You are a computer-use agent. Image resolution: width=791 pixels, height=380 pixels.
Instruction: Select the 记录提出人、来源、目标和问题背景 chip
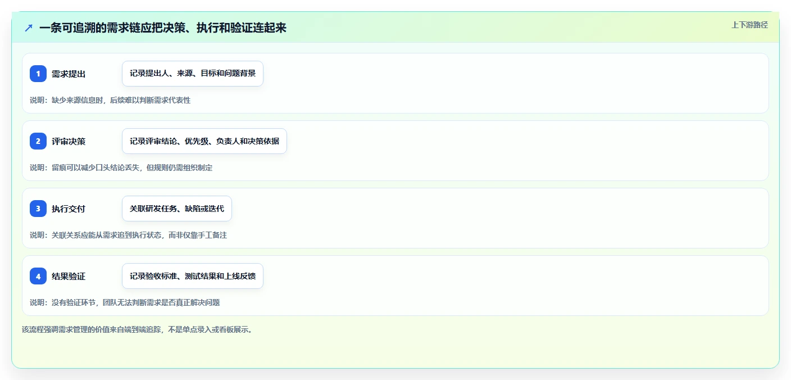pos(193,74)
